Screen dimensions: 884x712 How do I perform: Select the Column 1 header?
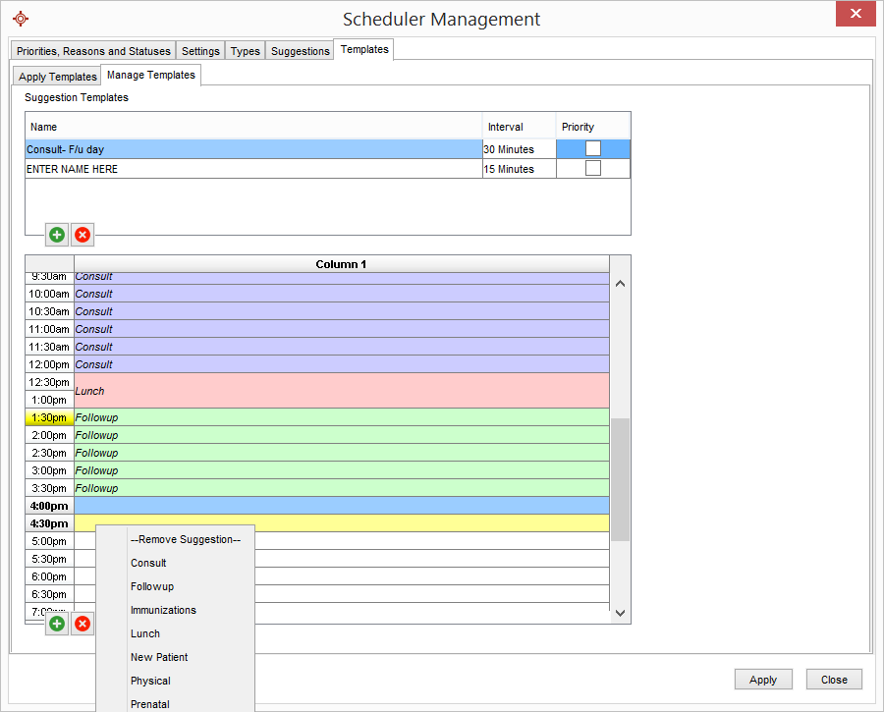point(341,263)
